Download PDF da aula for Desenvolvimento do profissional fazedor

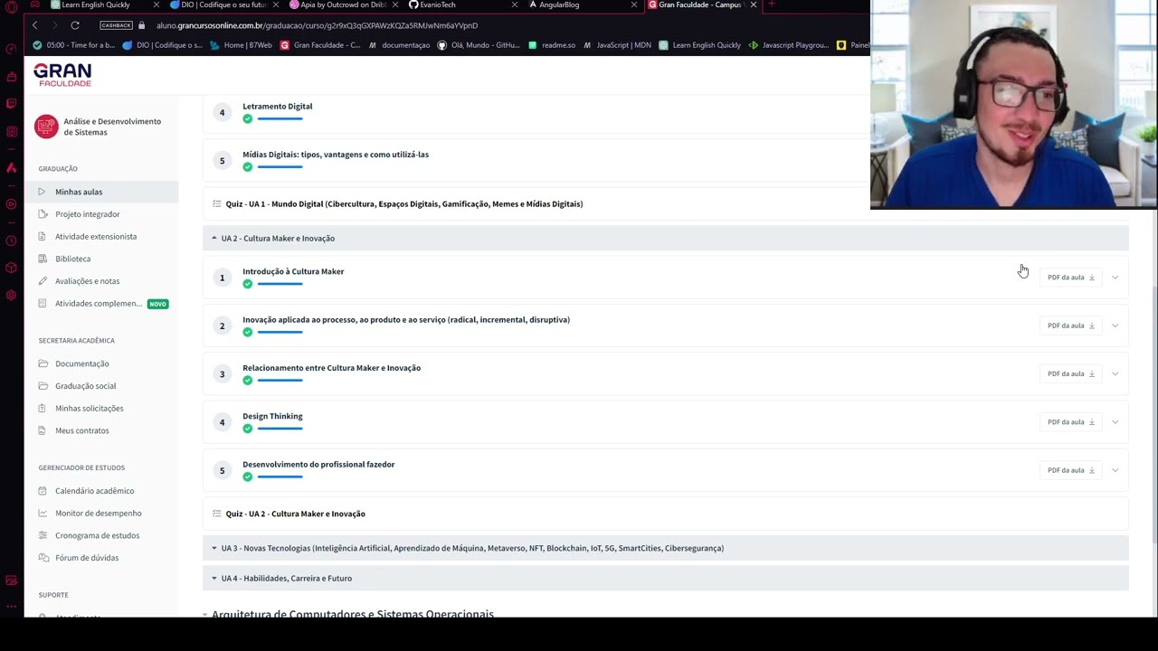click(x=1071, y=470)
